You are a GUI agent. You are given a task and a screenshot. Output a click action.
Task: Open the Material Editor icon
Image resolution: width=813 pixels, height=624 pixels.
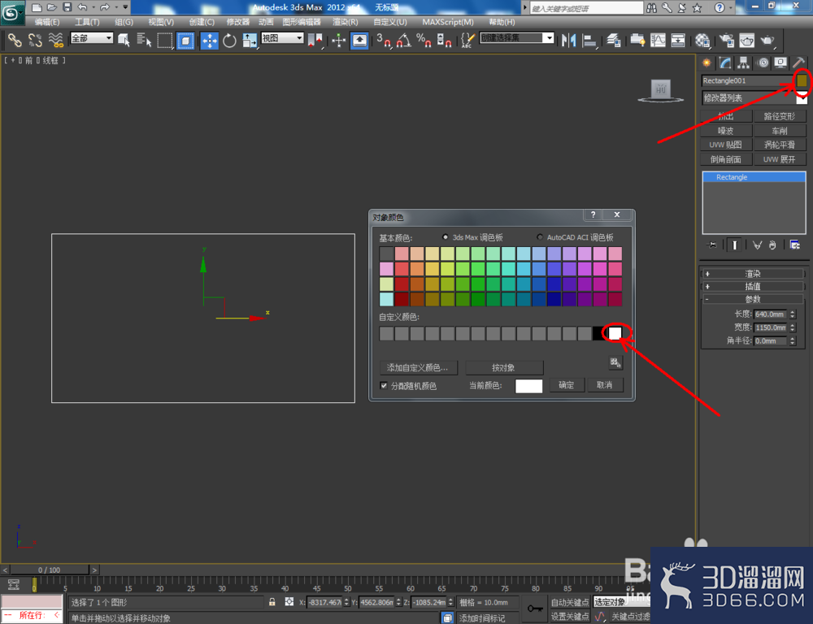702,40
